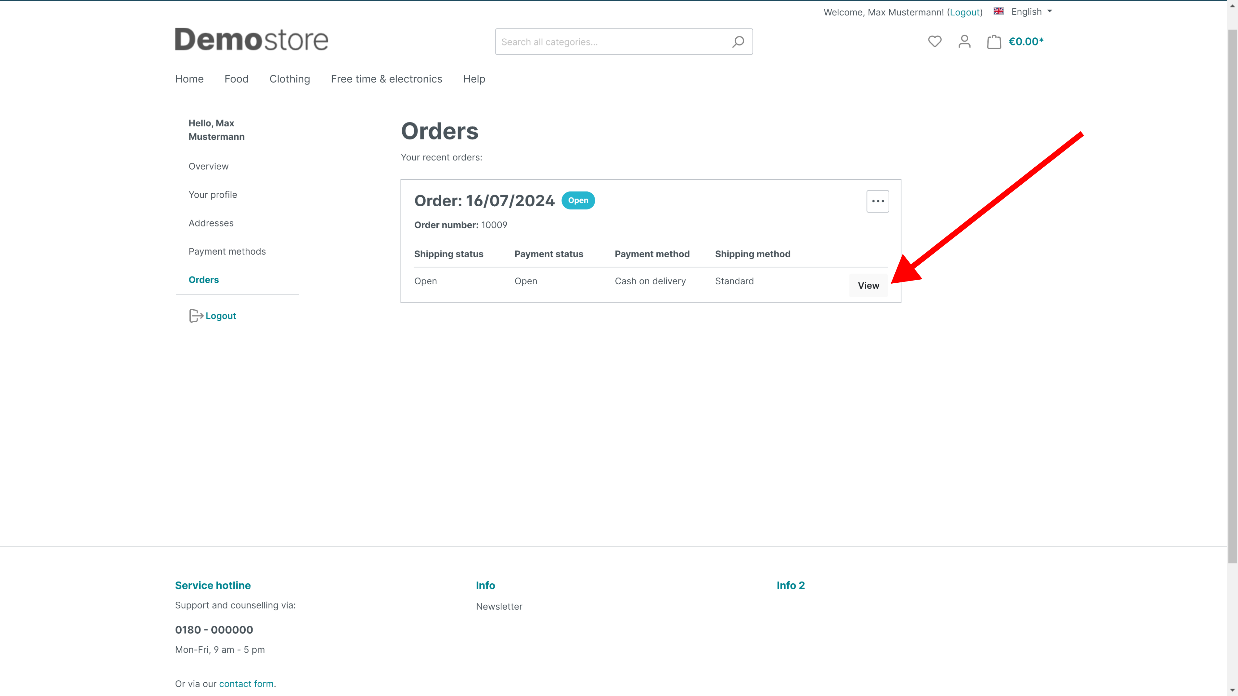Screen dimensions: 1238x696
Task: Click the Hello, Max Mustermann greeting
Action: tap(216, 130)
